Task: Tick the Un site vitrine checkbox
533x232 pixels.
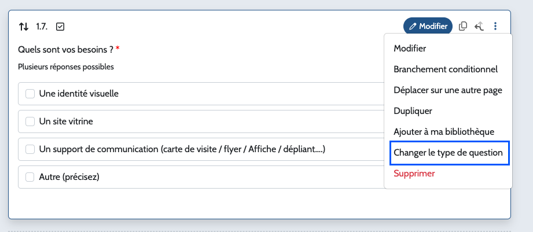Action: 30,121
